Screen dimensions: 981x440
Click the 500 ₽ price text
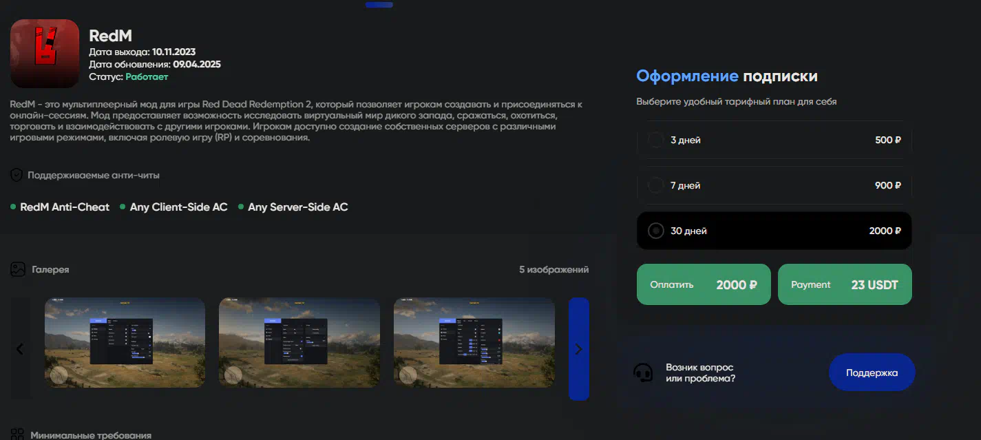[888, 140]
